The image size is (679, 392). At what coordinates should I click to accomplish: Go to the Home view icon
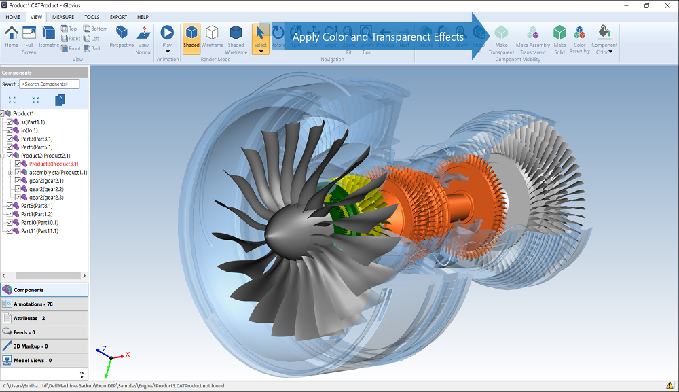[12, 37]
